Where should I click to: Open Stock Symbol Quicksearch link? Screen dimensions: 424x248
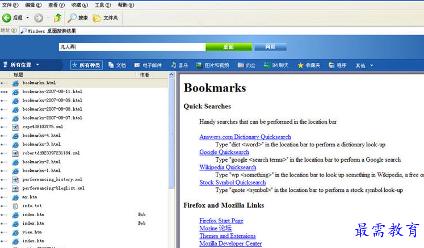tap(233, 183)
